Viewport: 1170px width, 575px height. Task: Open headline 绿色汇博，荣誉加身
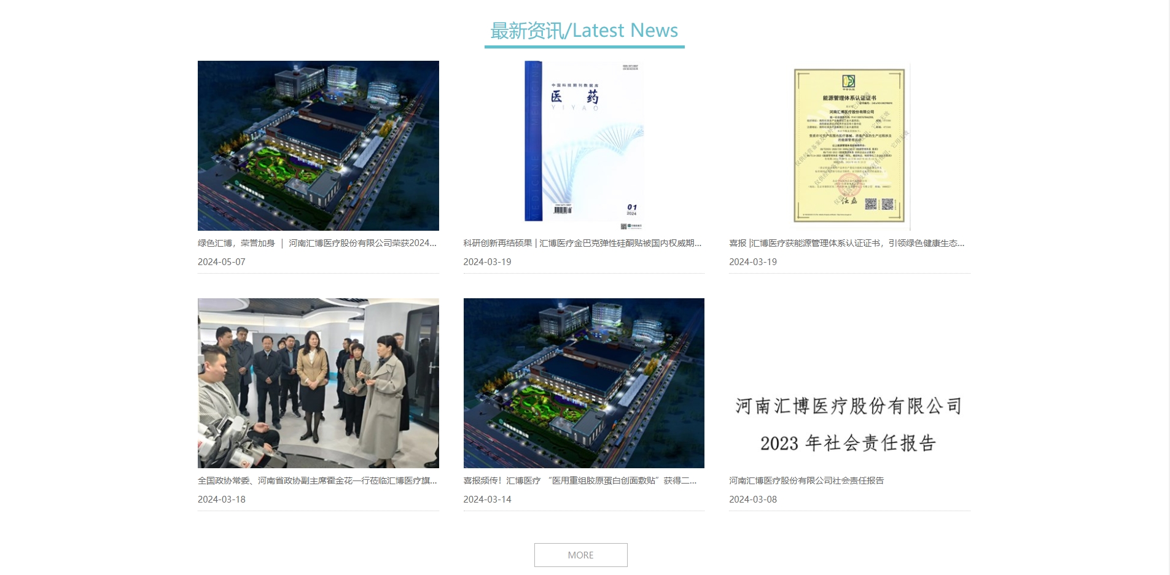pyautogui.click(x=318, y=243)
